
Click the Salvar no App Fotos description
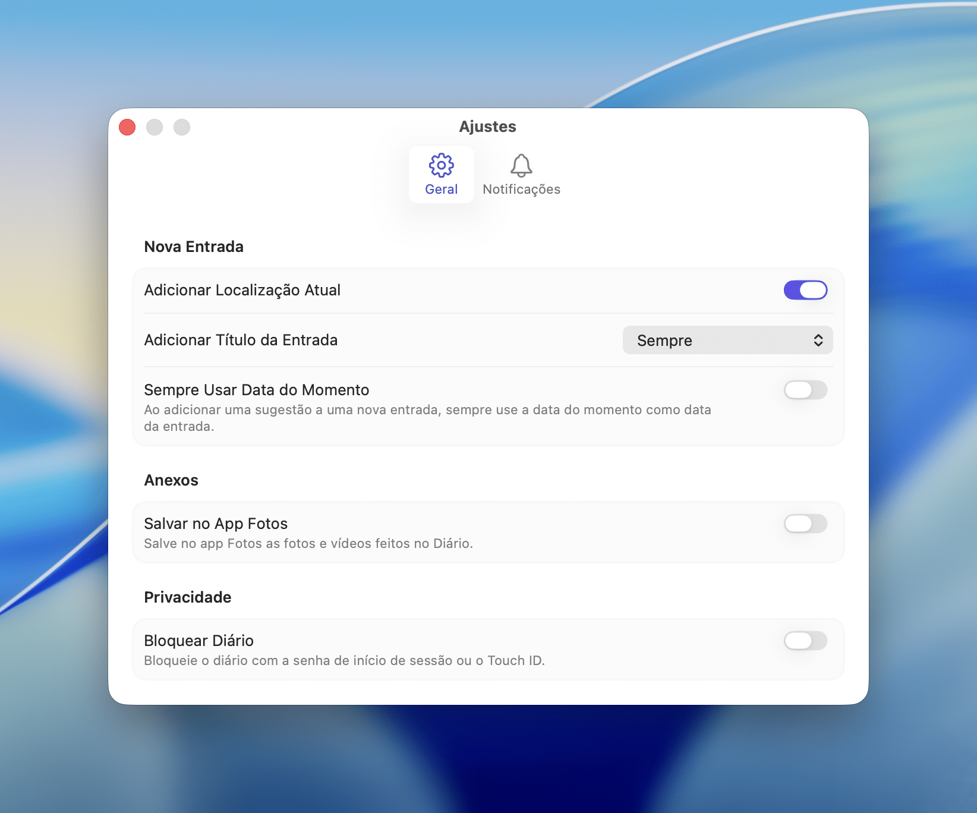pos(308,544)
